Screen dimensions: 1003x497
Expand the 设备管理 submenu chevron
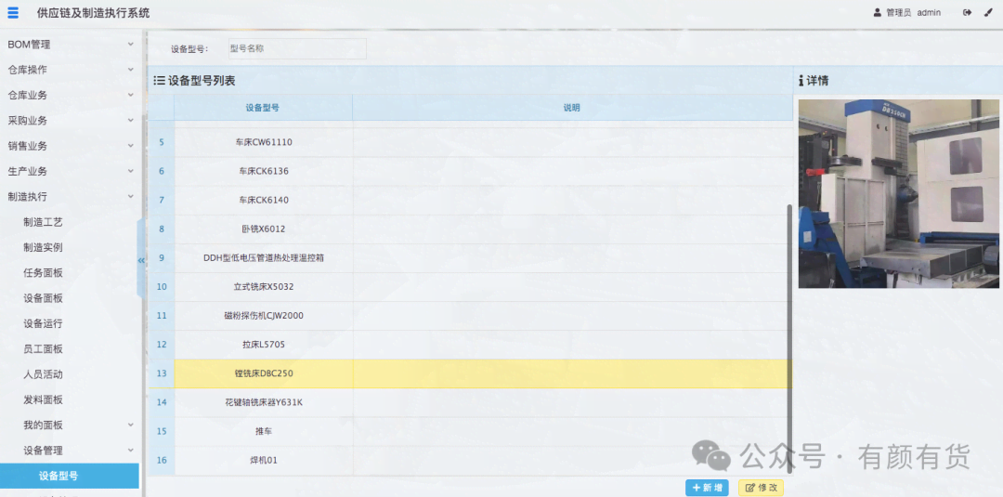coord(130,451)
